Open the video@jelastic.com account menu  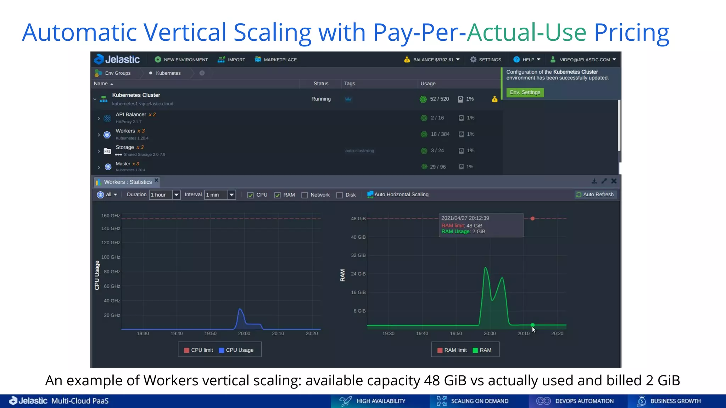pos(583,59)
